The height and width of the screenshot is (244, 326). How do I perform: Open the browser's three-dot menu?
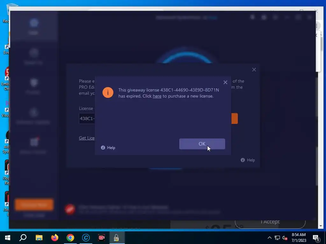[x=317, y=26]
